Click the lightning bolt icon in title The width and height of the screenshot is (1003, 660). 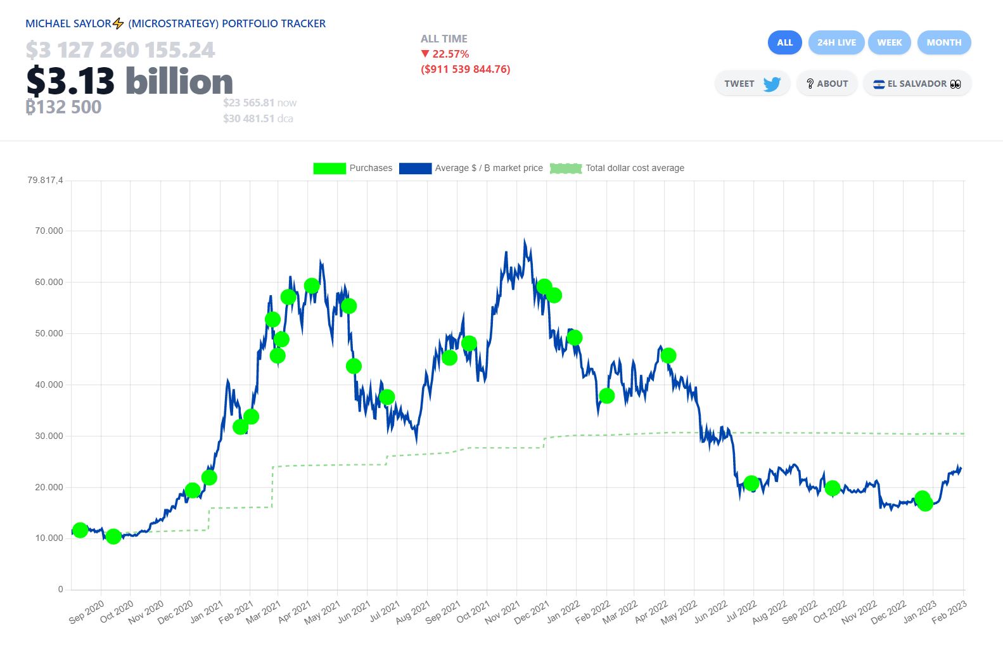(x=118, y=23)
